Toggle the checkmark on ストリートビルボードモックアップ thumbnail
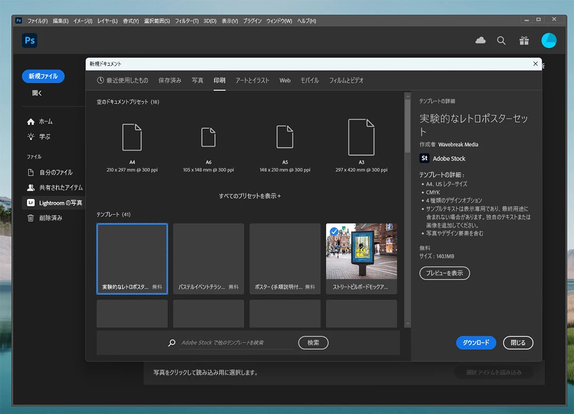The width and height of the screenshot is (574, 414). pos(334,231)
